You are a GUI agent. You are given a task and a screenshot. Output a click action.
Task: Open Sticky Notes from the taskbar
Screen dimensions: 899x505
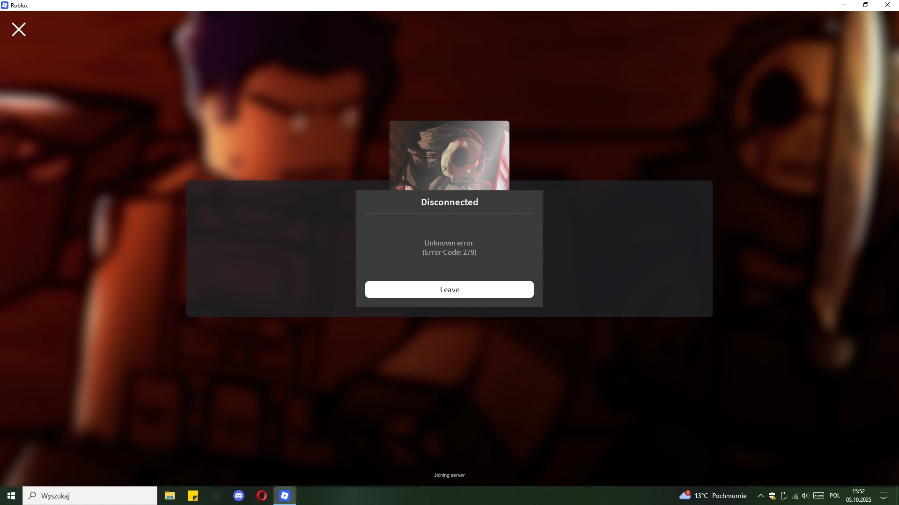click(193, 496)
